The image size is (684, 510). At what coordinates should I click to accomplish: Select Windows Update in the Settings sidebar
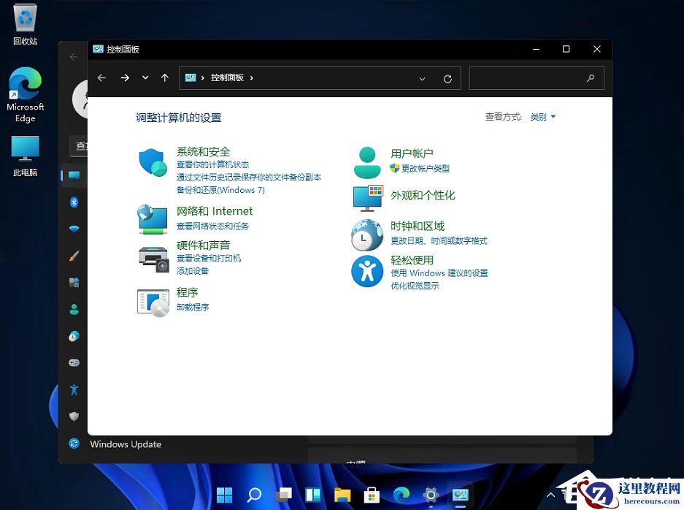click(x=125, y=444)
